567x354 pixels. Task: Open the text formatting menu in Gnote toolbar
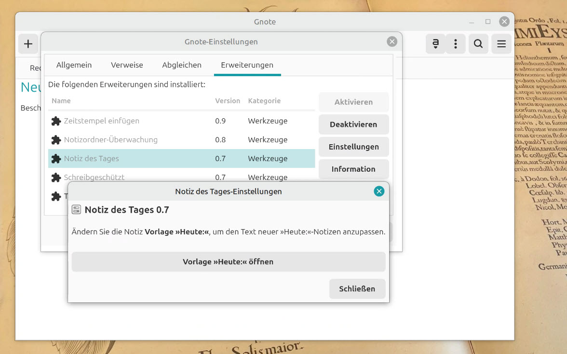click(435, 44)
